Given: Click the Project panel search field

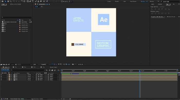Looking at the screenshot, I should click(x=16, y=17).
